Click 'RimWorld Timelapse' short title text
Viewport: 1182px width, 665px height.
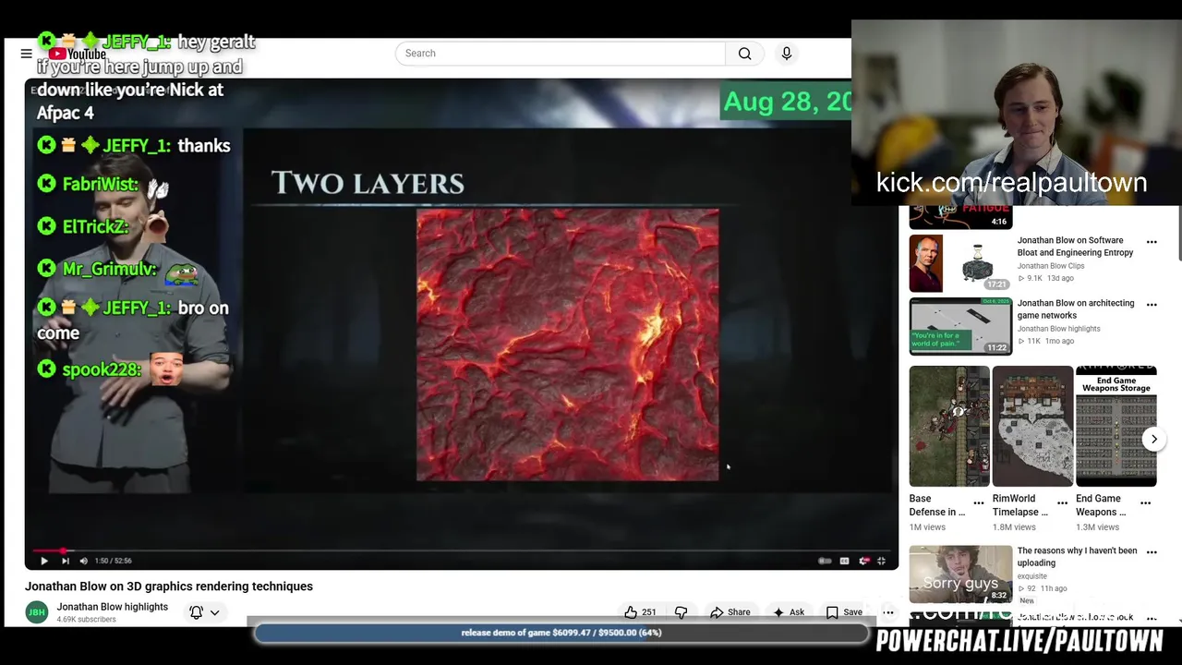pyautogui.click(x=1019, y=505)
